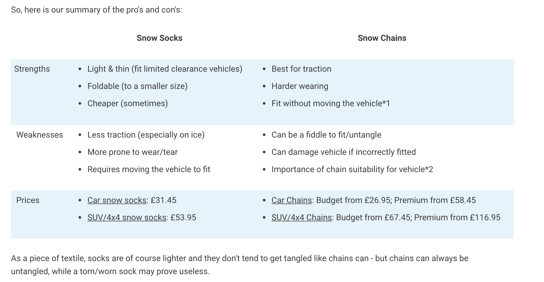544x282 pixels.
Task: Click the Snow Socks column heading
Action: (159, 38)
